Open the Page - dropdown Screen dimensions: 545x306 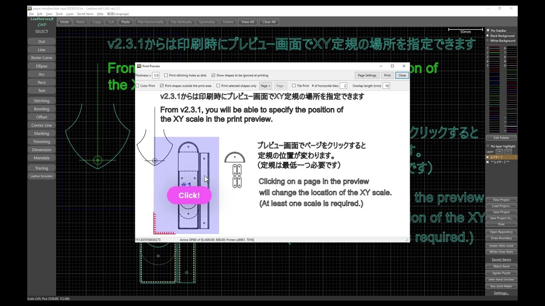[281, 85]
